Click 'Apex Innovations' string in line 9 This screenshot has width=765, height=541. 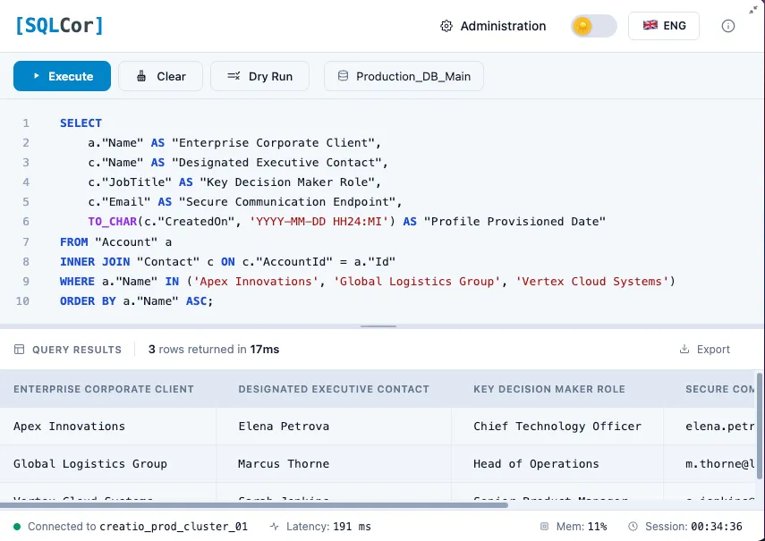click(x=256, y=281)
